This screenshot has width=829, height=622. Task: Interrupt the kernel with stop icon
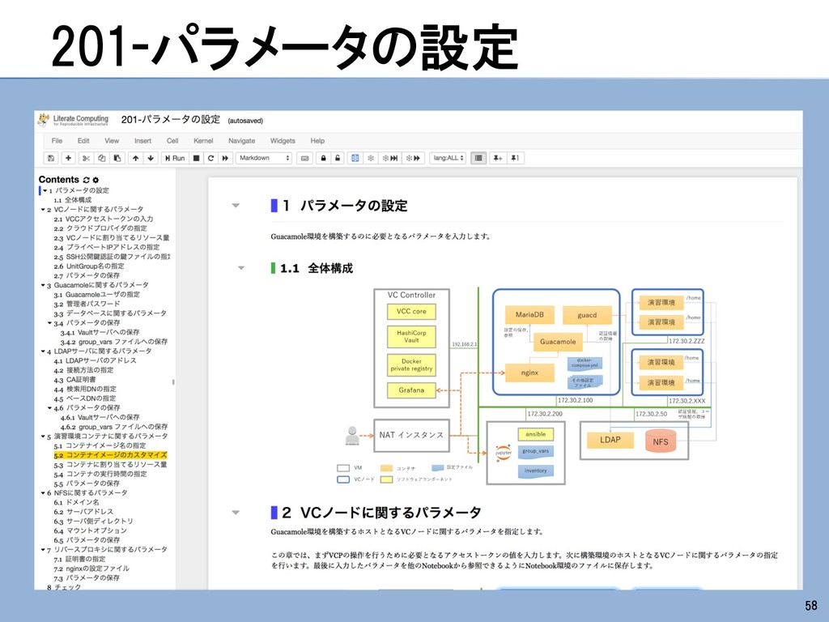[196, 158]
